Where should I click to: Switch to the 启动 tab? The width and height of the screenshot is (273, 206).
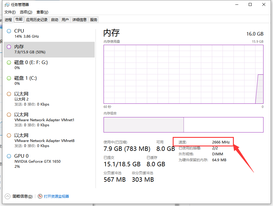coord(55,20)
